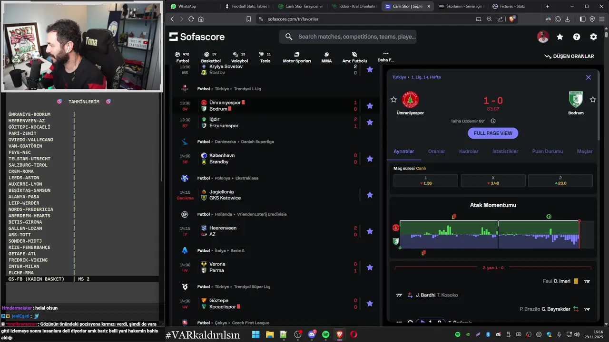Switch to the Ayrıntılar tab
This screenshot has width=609, height=342.
(404, 151)
